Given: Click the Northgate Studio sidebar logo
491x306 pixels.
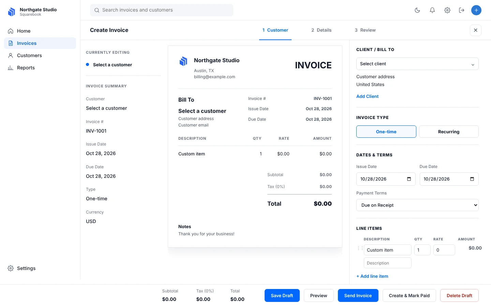Looking at the screenshot, I should tap(12, 12).
